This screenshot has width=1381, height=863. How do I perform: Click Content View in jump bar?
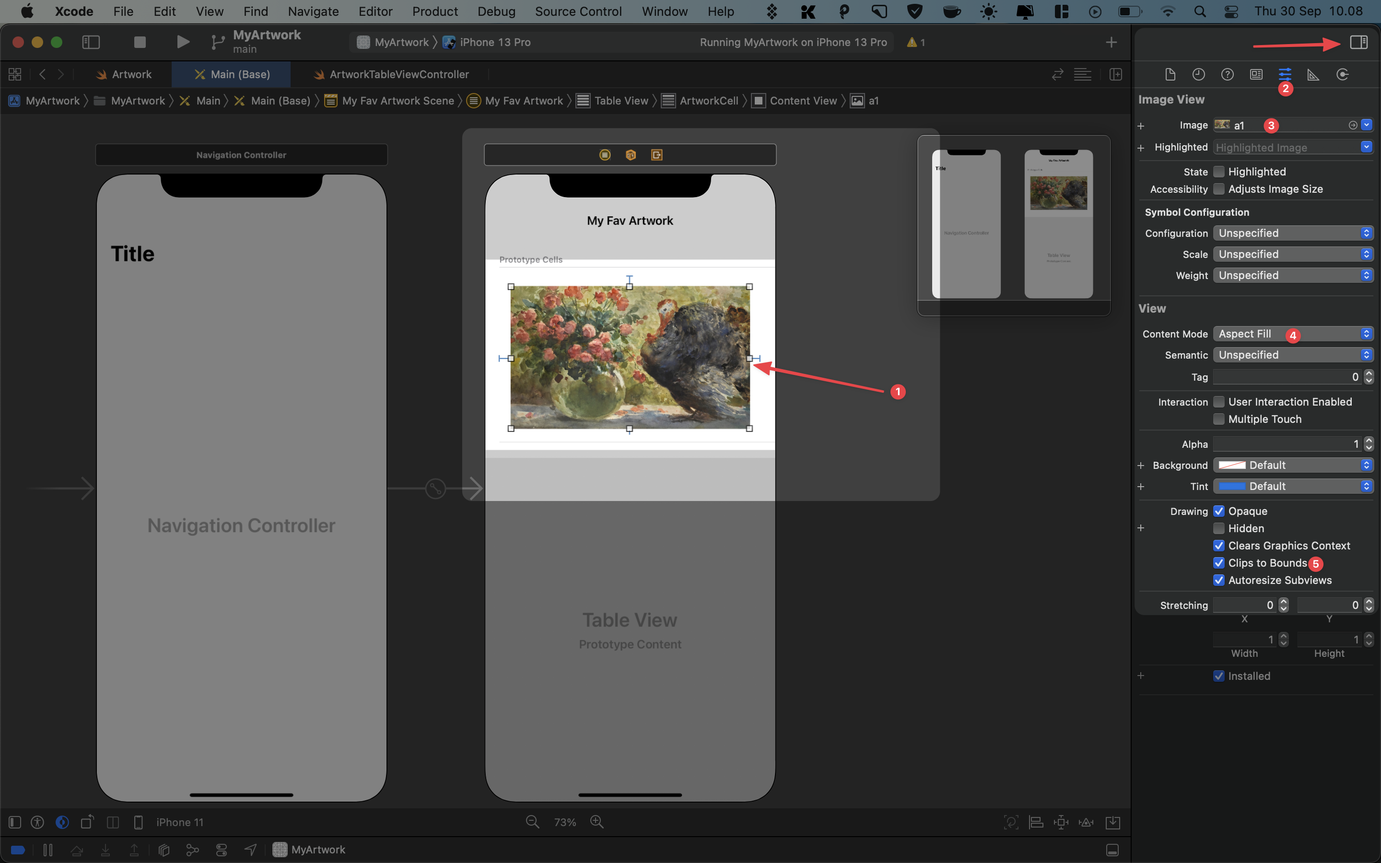[x=795, y=101]
